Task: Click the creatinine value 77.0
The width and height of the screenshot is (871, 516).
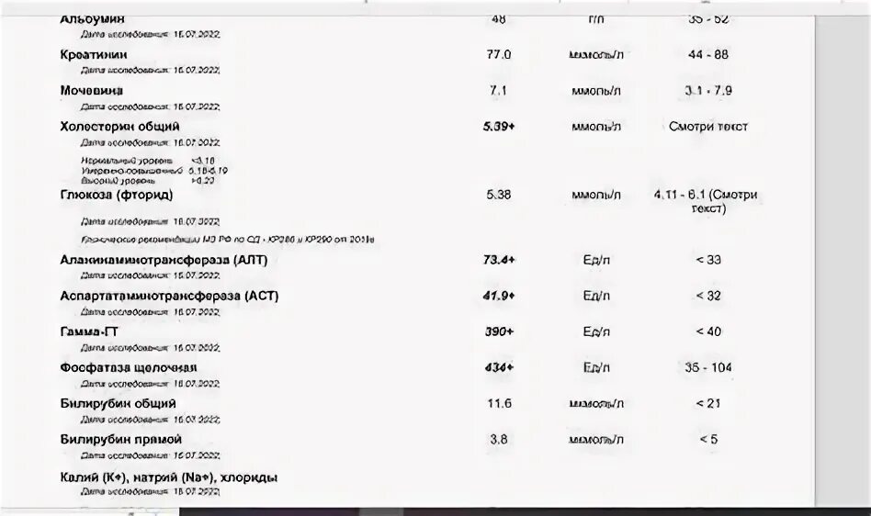Action: click(x=498, y=54)
